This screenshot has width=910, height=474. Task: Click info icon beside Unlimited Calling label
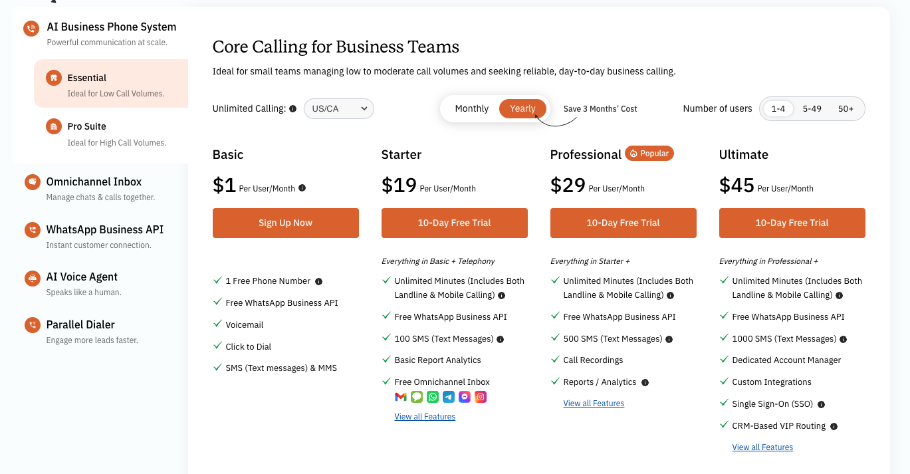click(293, 109)
